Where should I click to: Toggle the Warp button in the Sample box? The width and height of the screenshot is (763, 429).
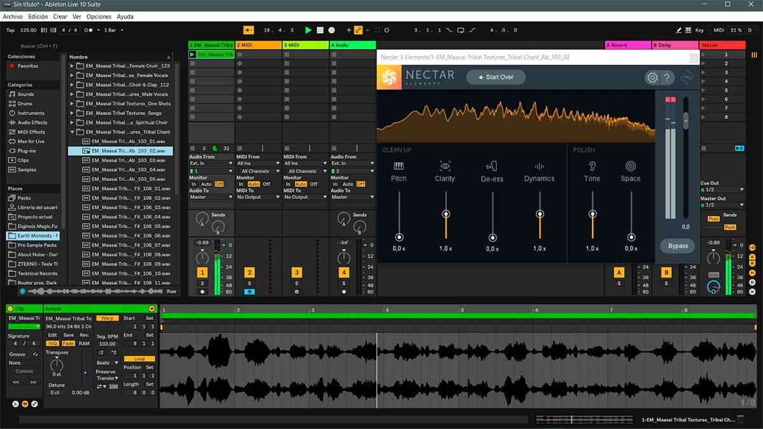tap(107, 318)
